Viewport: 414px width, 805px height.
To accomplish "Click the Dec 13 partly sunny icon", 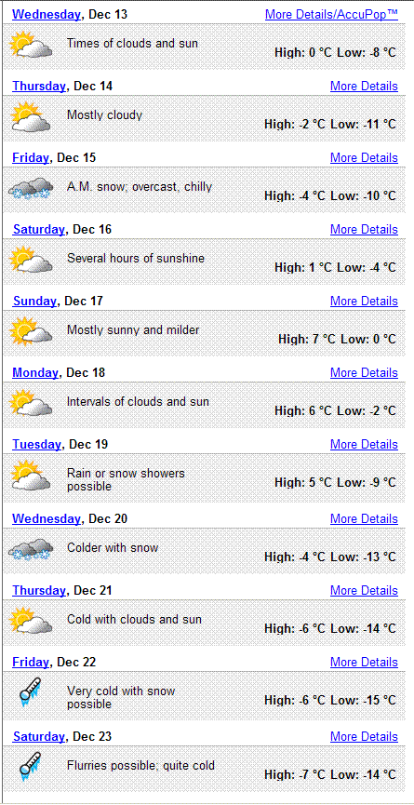I will [31, 46].
